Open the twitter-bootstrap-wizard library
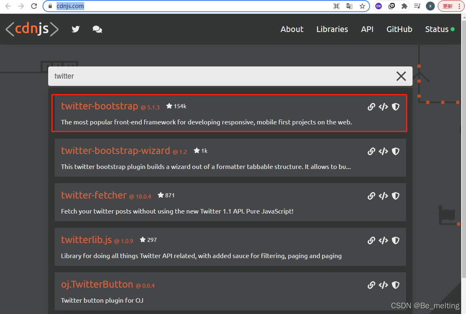The height and width of the screenshot is (314, 466). click(116, 150)
